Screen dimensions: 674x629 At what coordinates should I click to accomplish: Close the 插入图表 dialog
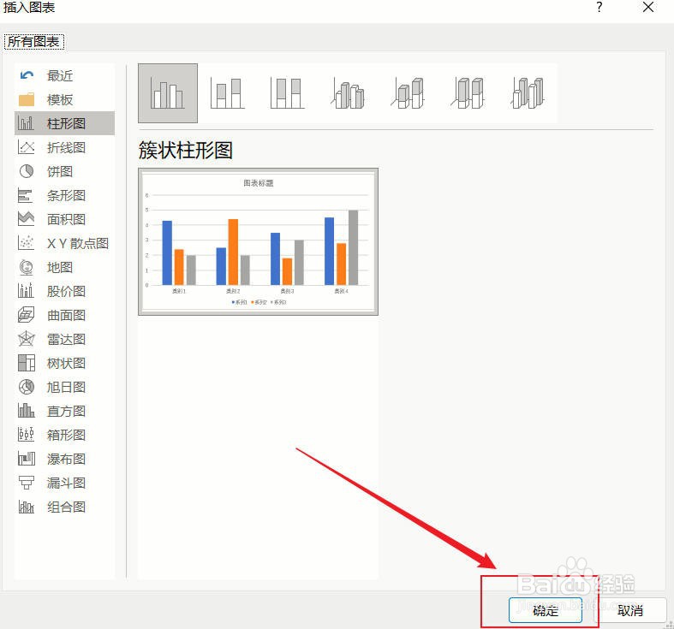(648, 8)
